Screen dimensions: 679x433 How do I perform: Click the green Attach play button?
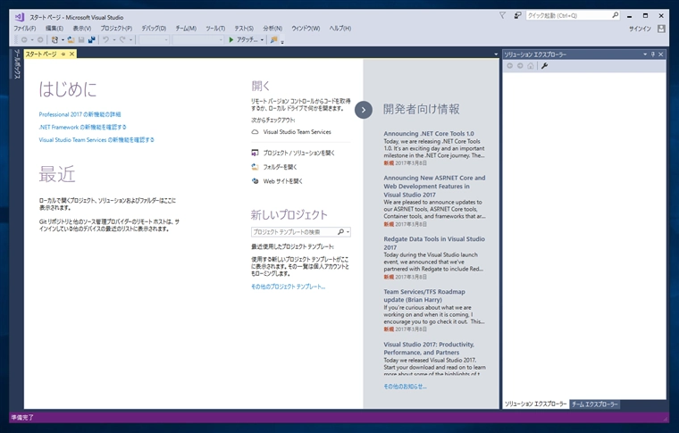[231, 40]
